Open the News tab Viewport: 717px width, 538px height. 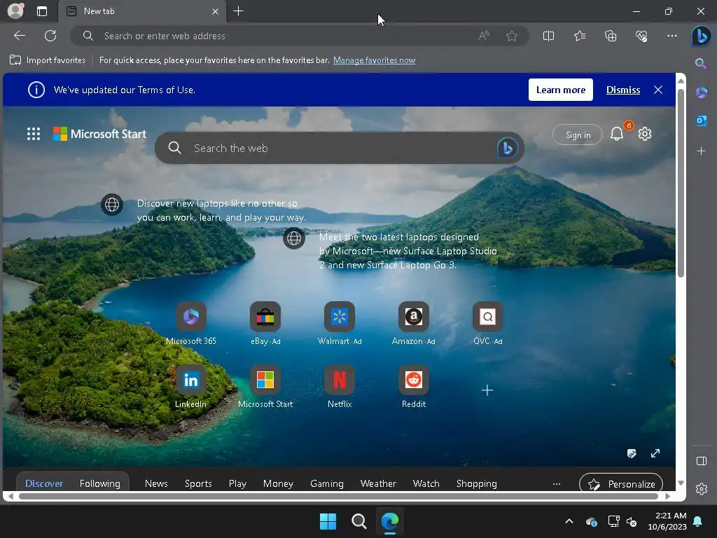click(156, 483)
